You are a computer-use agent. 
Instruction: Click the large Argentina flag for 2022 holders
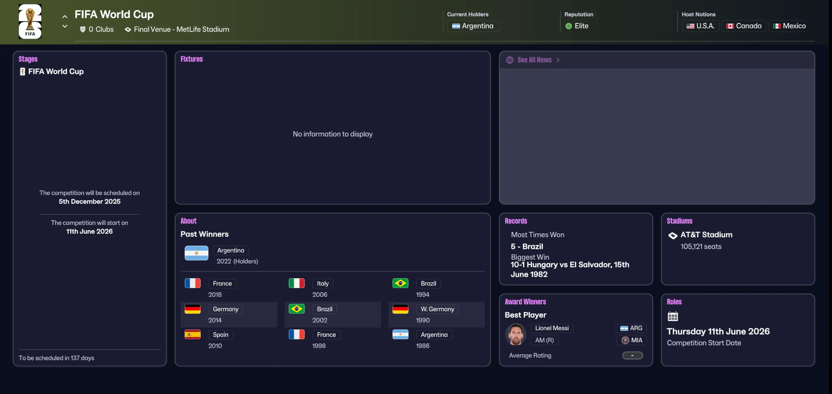[197, 253]
